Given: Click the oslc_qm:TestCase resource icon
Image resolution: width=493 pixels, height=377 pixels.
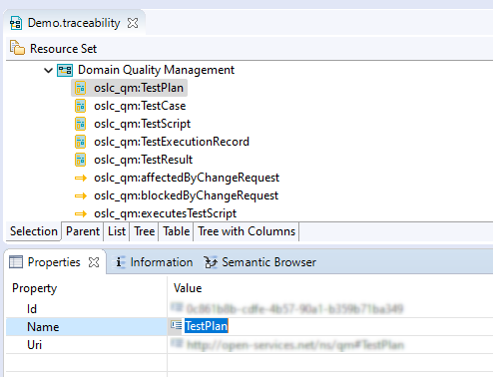Looking at the screenshot, I should tap(80, 106).
